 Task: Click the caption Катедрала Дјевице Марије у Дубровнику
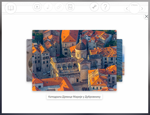(x=74, y=97)
